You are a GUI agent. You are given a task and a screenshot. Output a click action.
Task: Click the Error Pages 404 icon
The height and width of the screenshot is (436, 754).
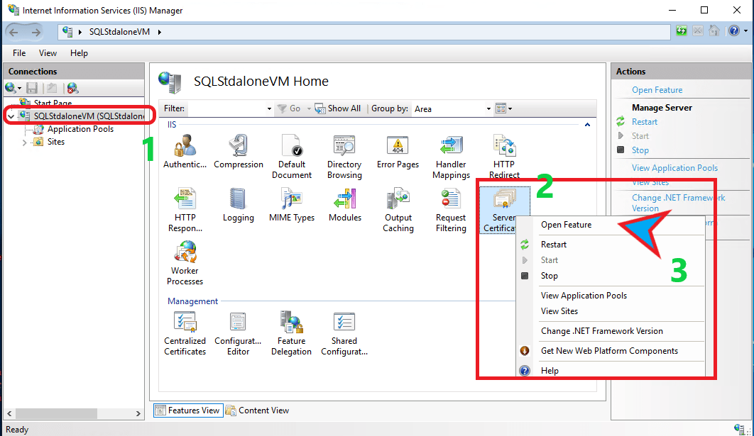[398, 145]
